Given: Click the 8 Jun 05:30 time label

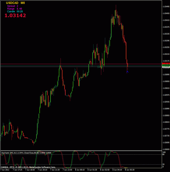Looking at the screenshot, I should [x=130, y=170].
